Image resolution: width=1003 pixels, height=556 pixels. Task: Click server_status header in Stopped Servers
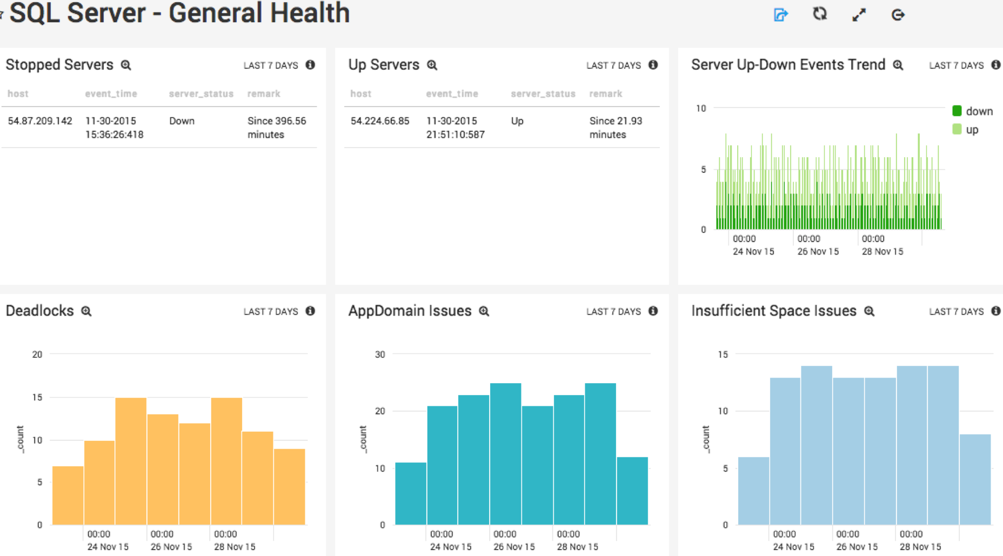point(201,93)
